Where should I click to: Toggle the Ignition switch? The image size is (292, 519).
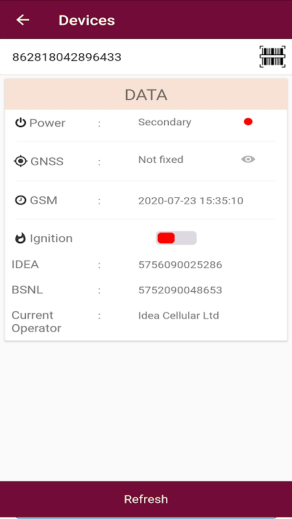click(x=176, y=238)
